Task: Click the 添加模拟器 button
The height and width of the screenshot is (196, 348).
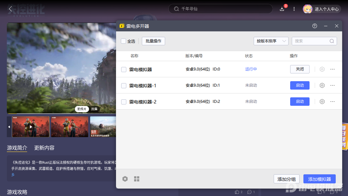Action: pos(319,179)
